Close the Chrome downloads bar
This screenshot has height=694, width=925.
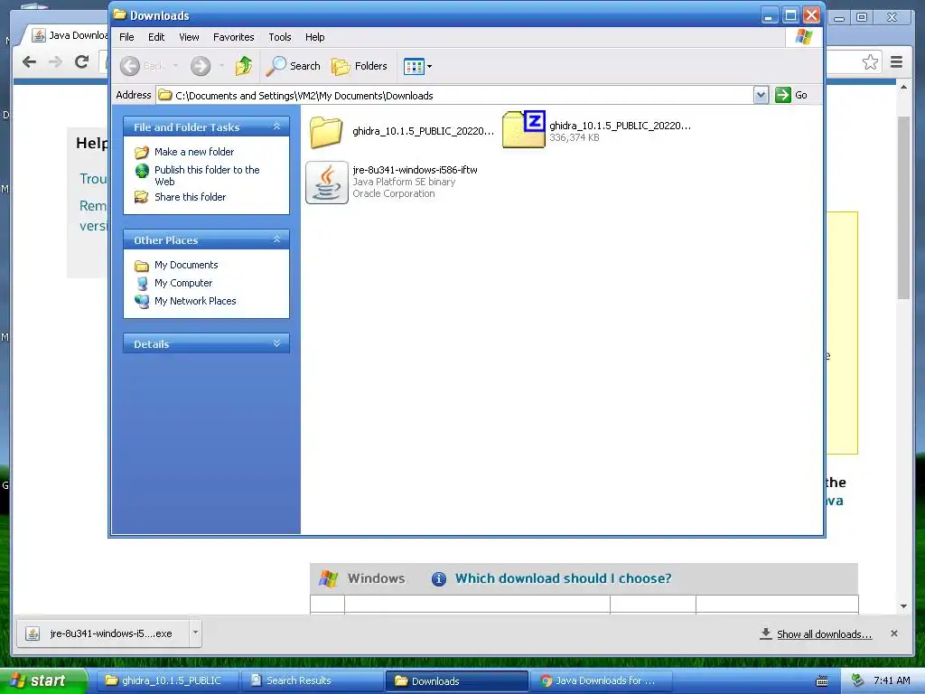(x=893, y=633)
